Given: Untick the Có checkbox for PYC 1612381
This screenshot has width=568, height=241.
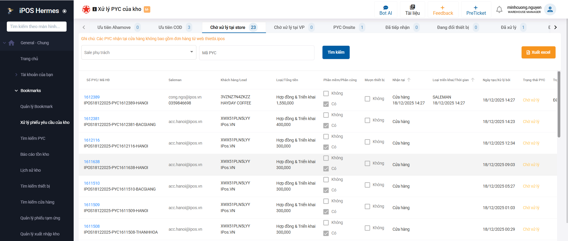Looking at the screenshot, I should click(326, 126).
